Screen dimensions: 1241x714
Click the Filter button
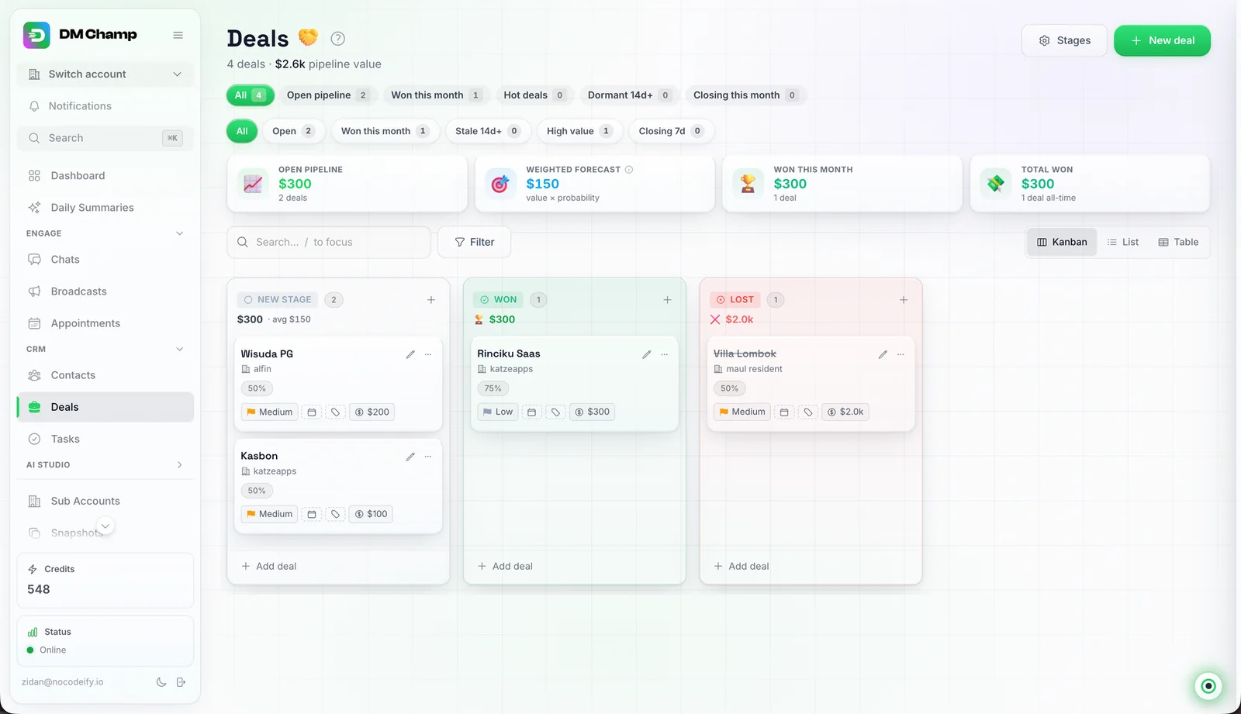[x=474, y=243]
